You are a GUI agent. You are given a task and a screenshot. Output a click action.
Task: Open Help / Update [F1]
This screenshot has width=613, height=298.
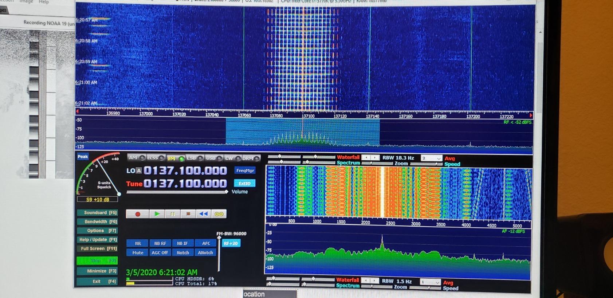(x=97, y=240)
